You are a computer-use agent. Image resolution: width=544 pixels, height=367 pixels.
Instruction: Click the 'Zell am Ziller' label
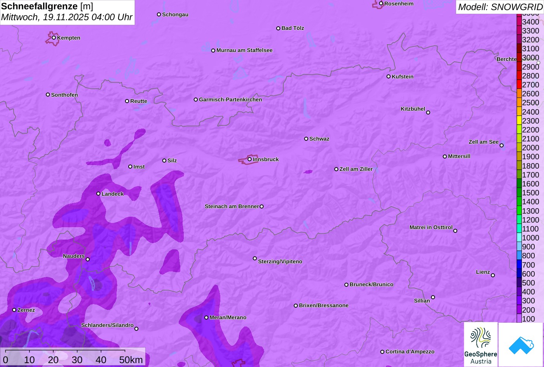coord(356,169)
